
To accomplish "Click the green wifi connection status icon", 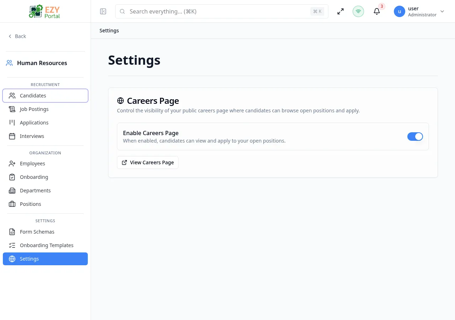I will click(358, 11).
